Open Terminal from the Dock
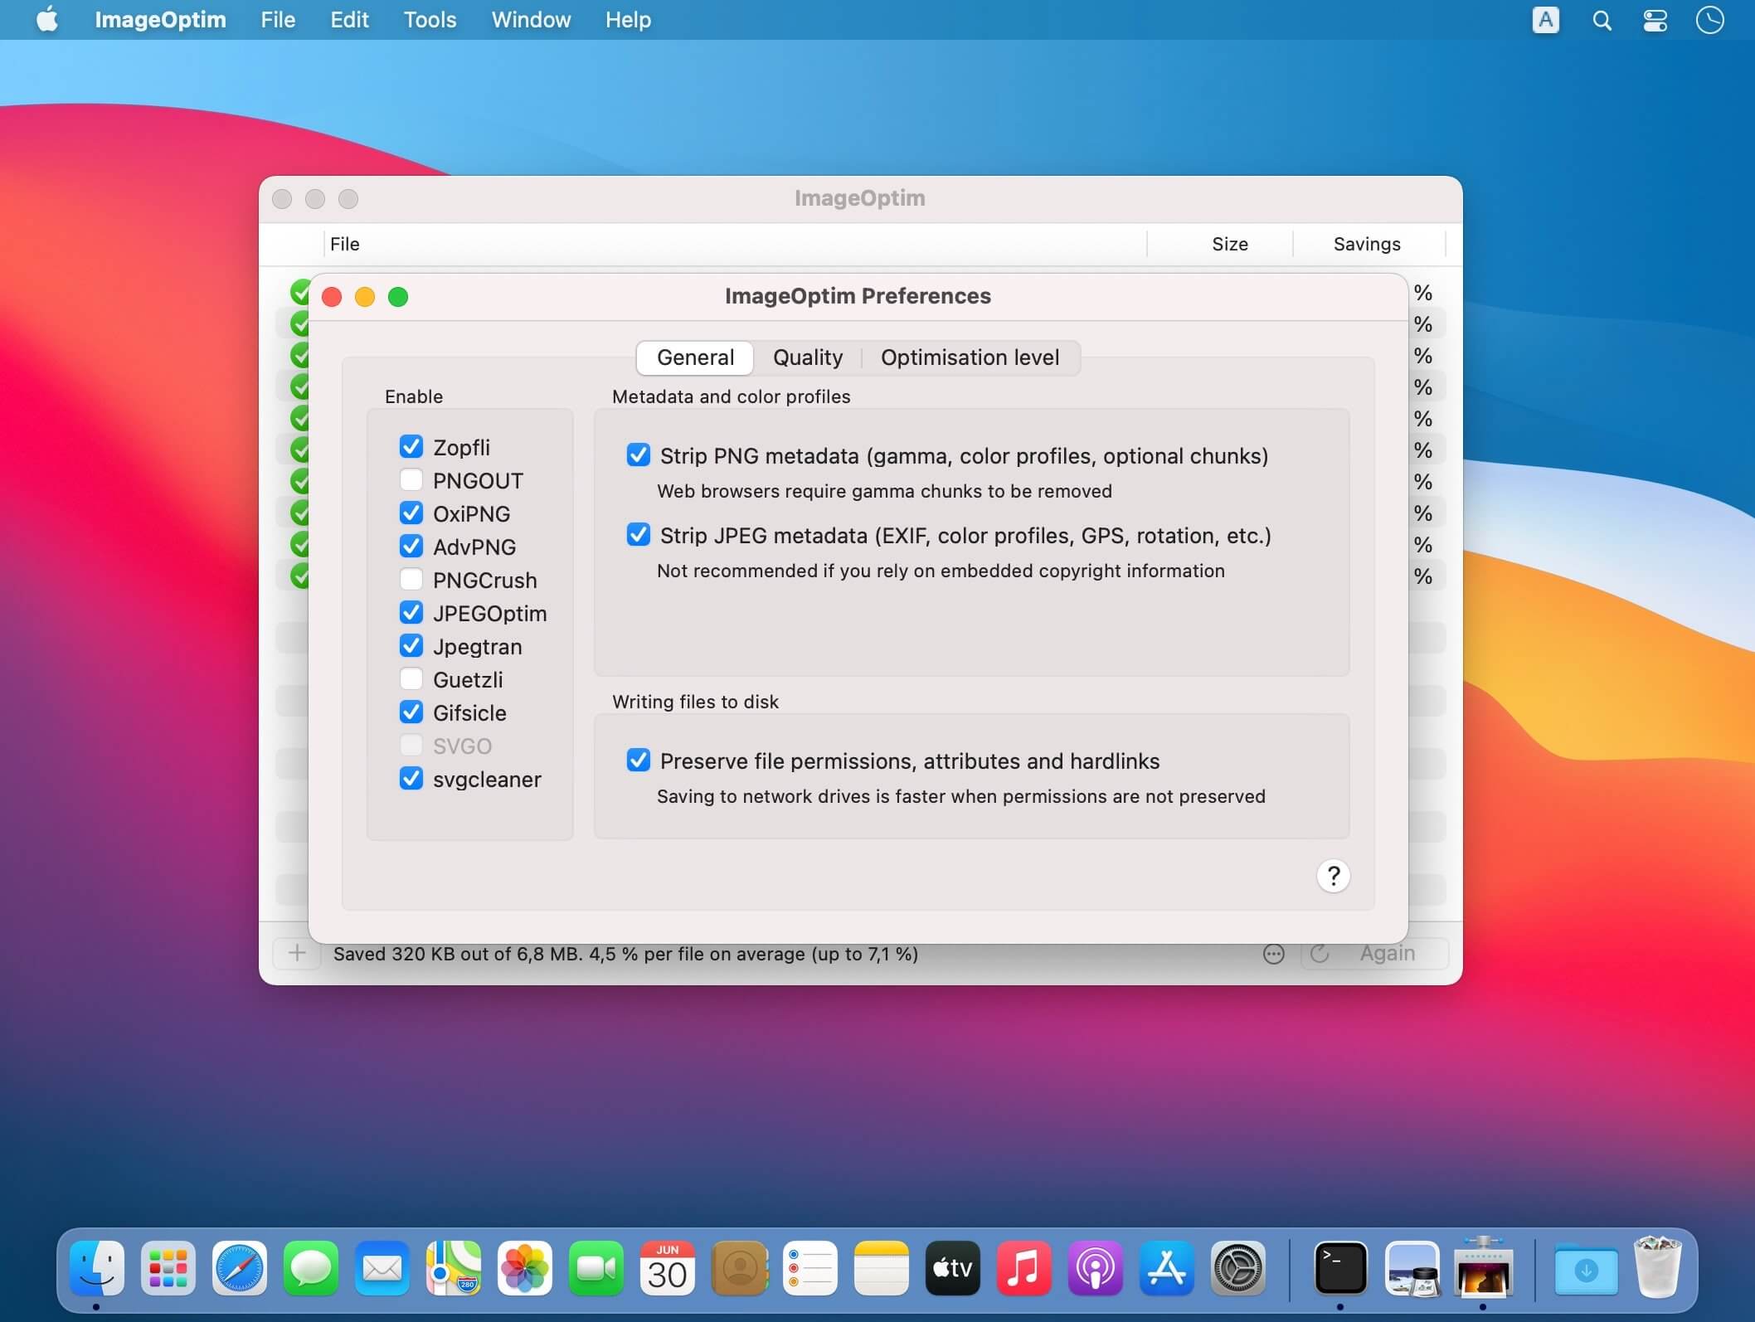 pos(1341,1267)
